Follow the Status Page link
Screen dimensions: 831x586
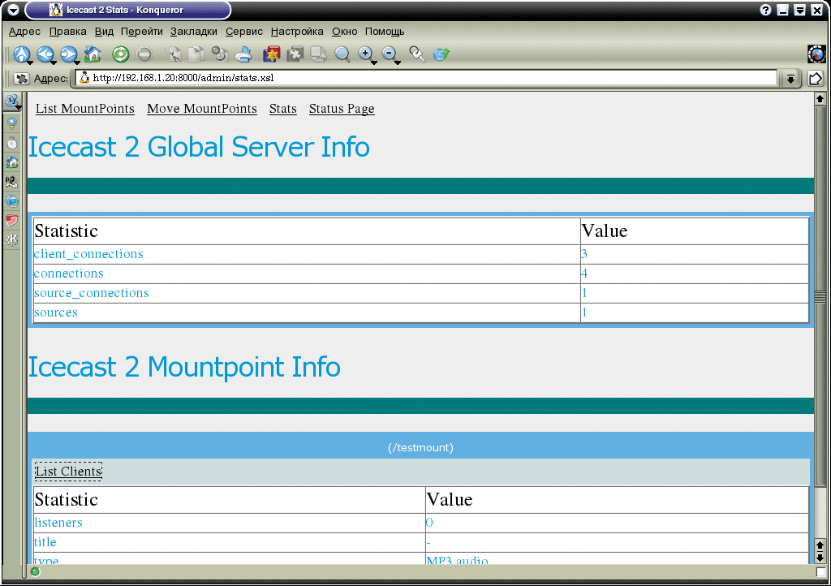342,109
